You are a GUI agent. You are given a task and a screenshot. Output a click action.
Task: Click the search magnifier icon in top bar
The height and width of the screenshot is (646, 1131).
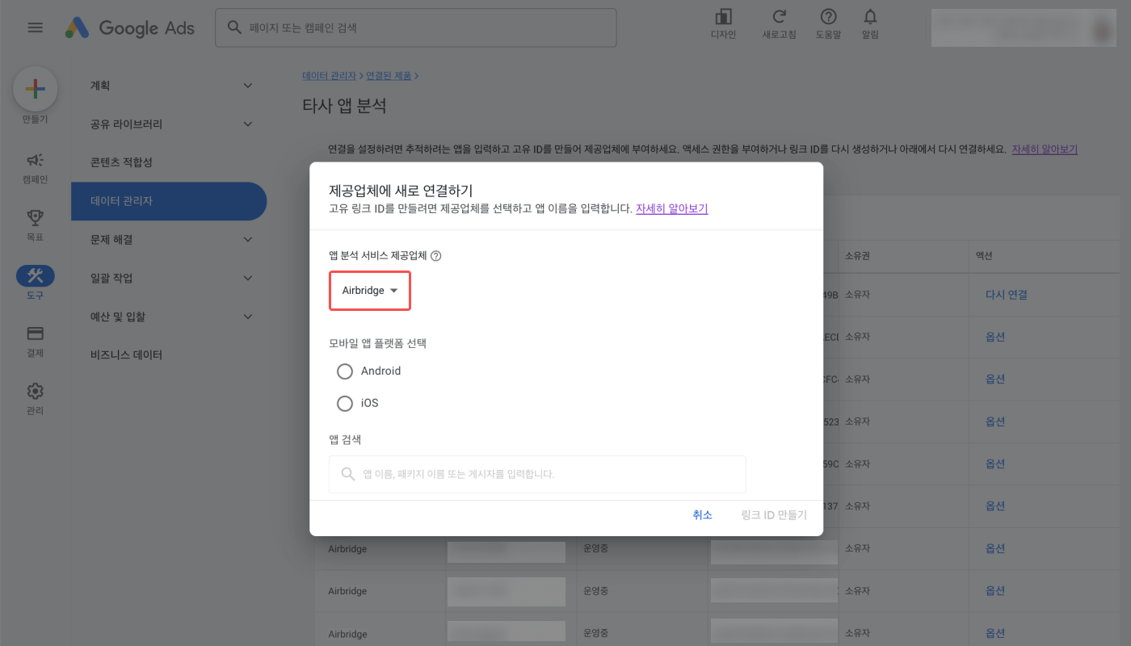pyautogui.click(x=234, y=27)
